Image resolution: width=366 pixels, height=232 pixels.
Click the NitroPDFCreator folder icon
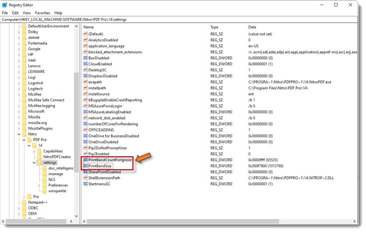[x=39, y=157]
